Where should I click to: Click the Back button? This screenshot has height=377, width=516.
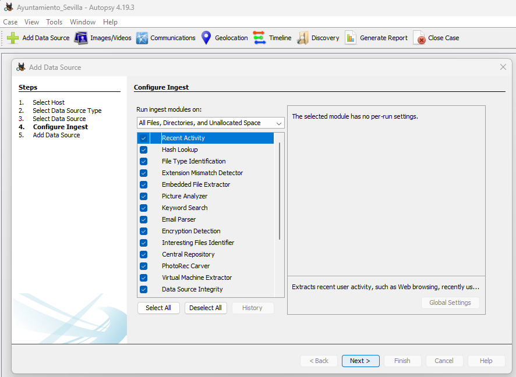319,361
